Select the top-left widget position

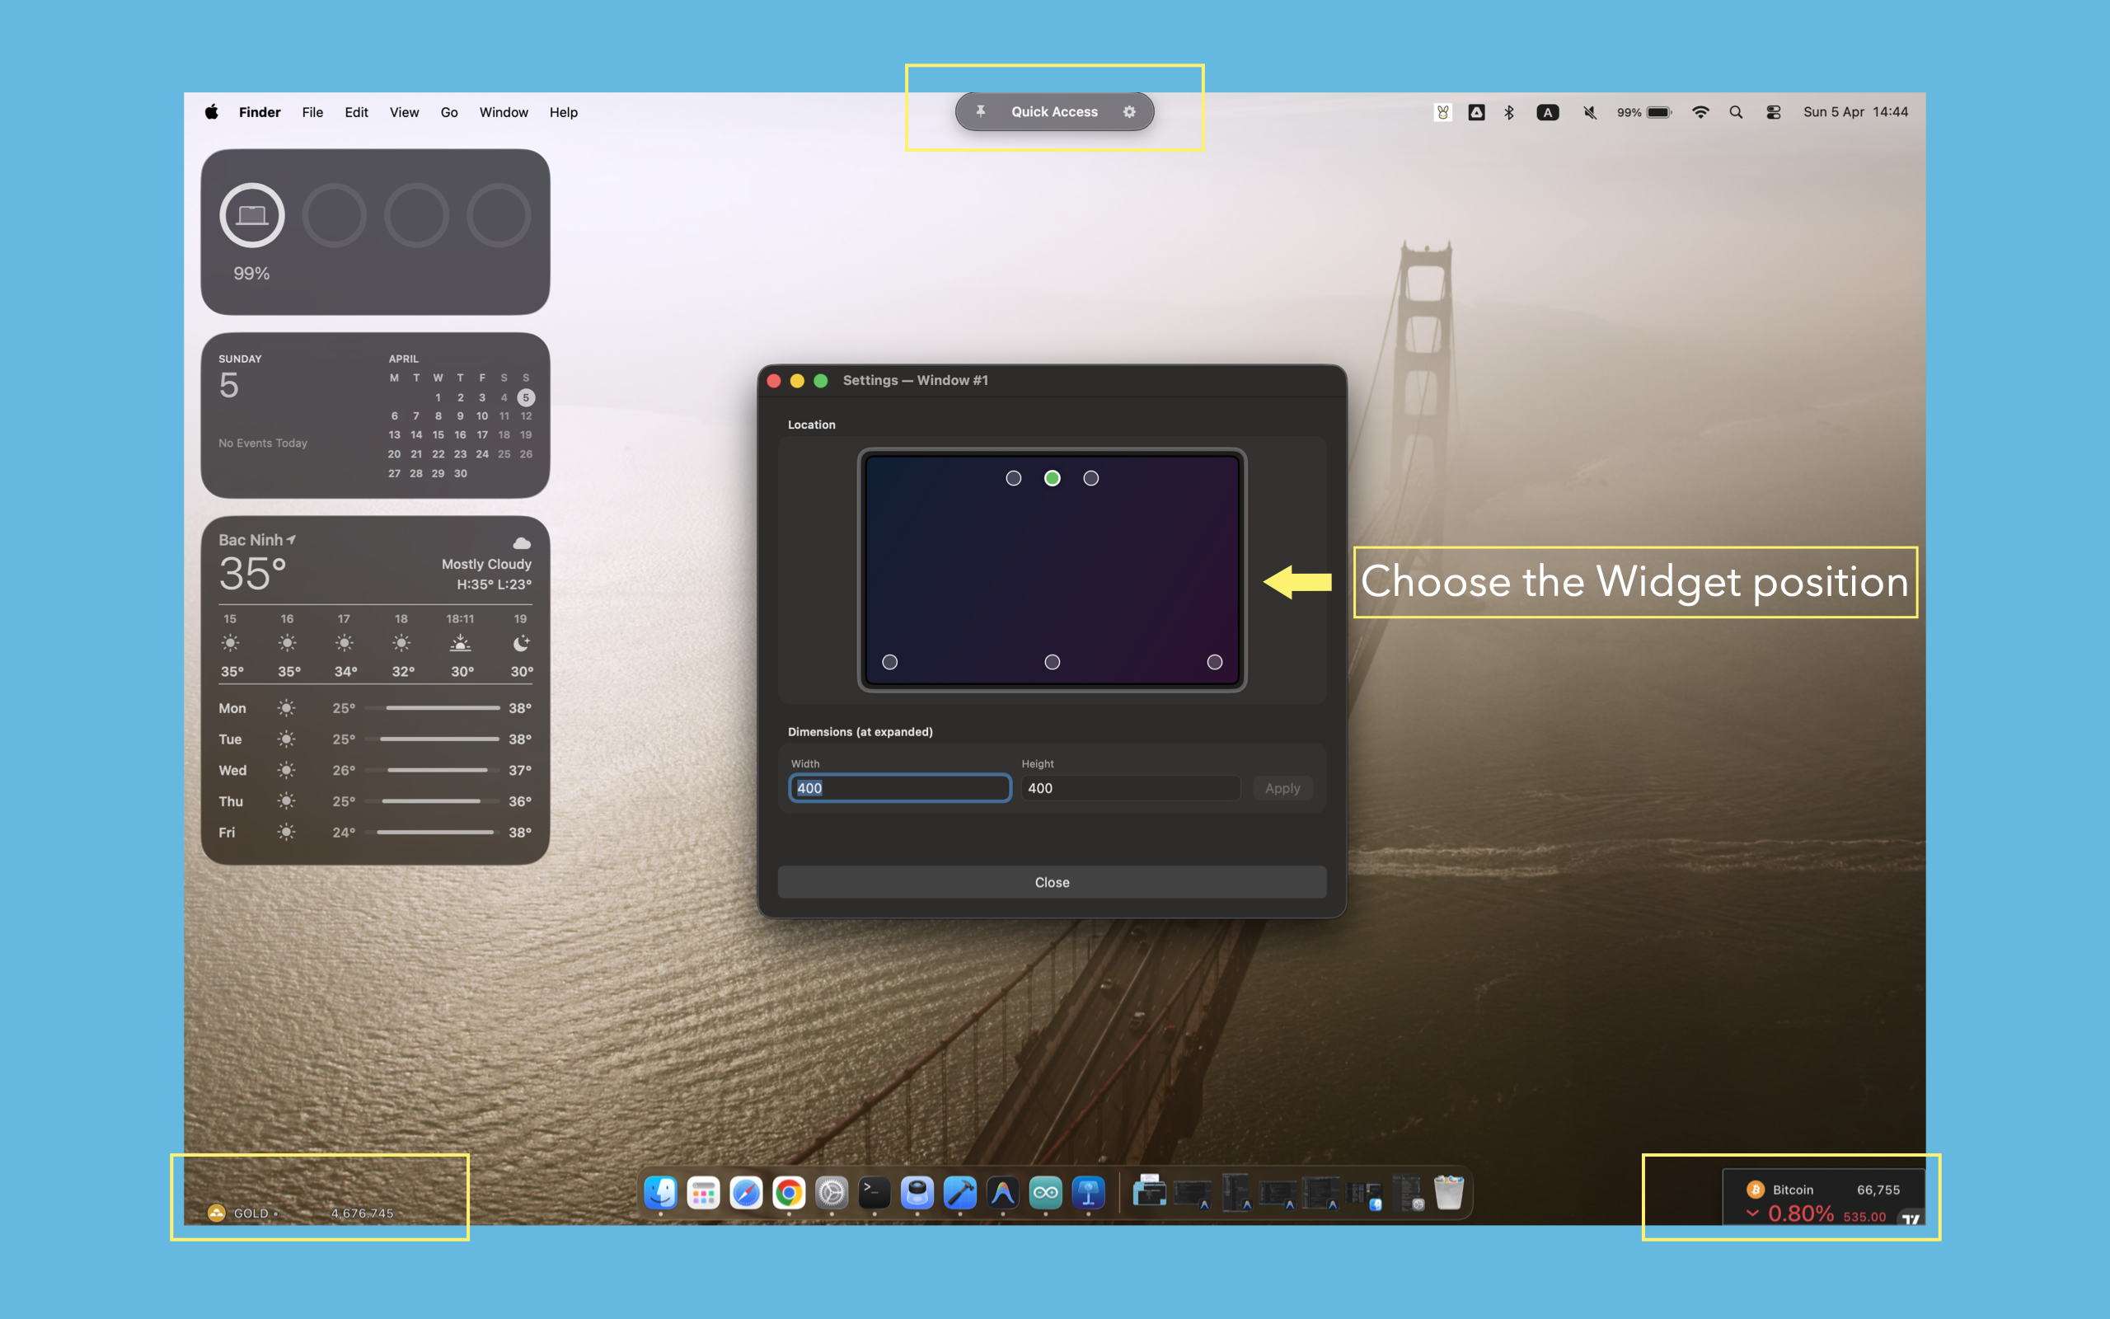1013,478
